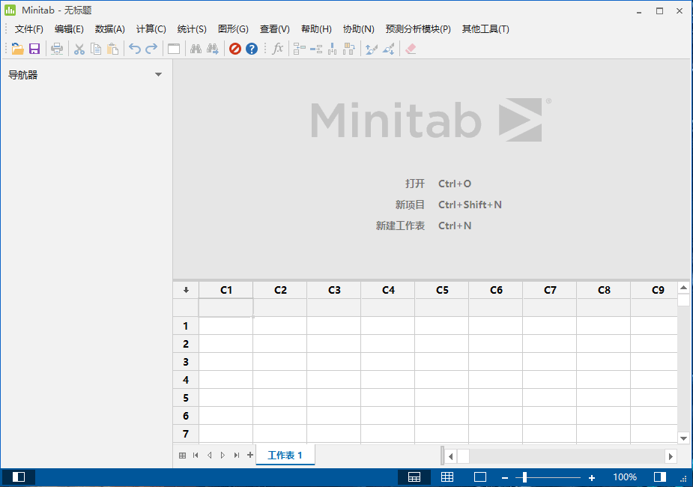Select the Undo arrow icon

pos(133,49)
